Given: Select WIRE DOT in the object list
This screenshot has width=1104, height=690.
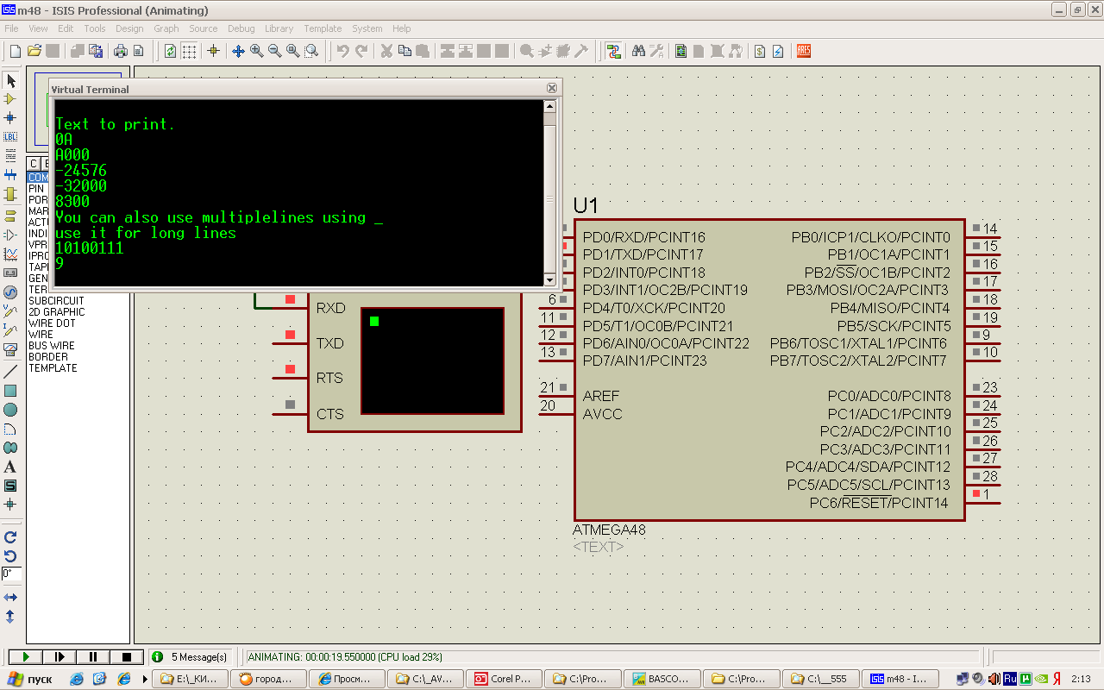Looking at the screenshot, I should [x=52, y=323].
